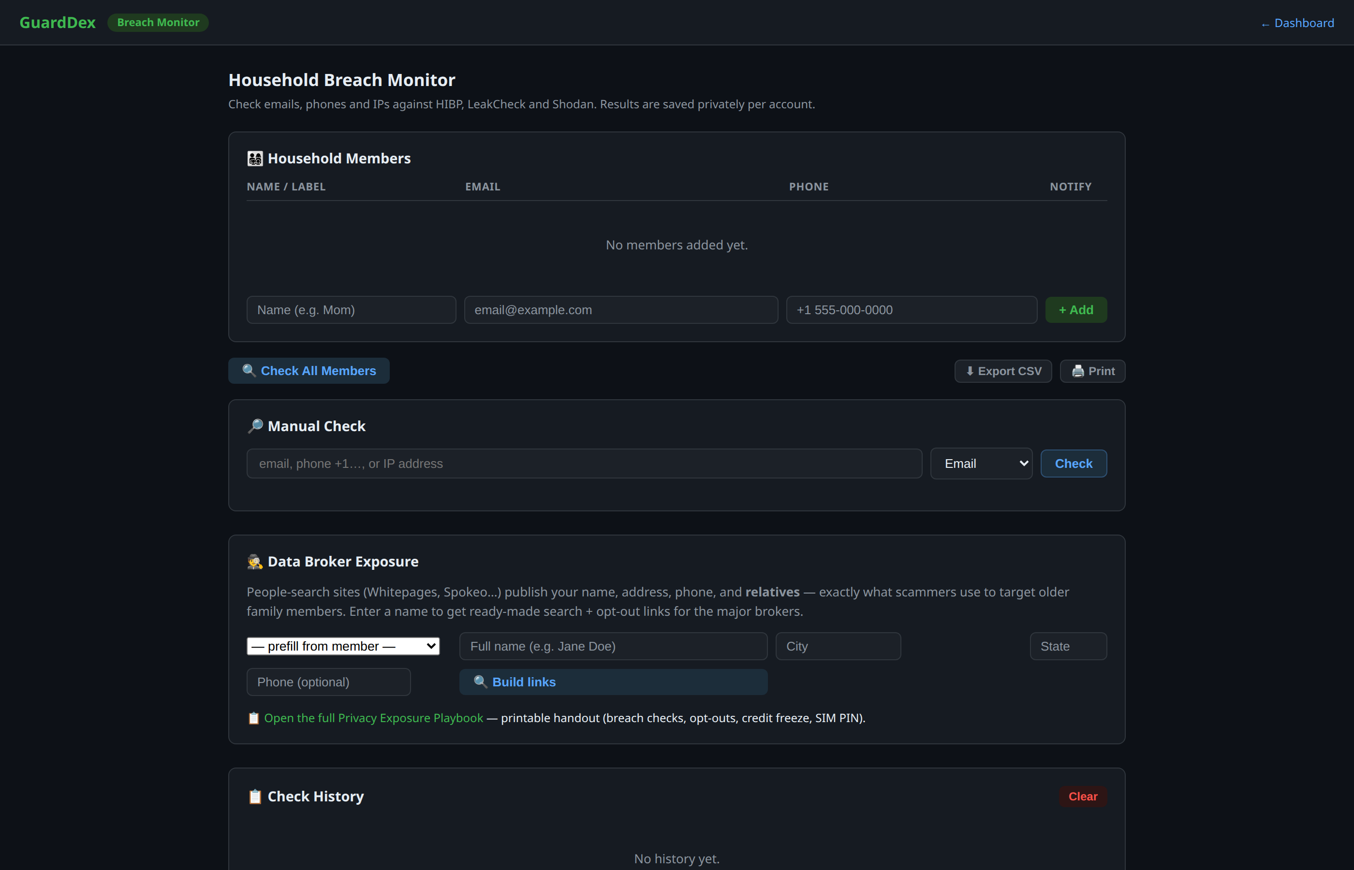The width and height of the screenshot is (1354, 870).
Task: Focus the Phone (optional) field
Action: point(329,682)
